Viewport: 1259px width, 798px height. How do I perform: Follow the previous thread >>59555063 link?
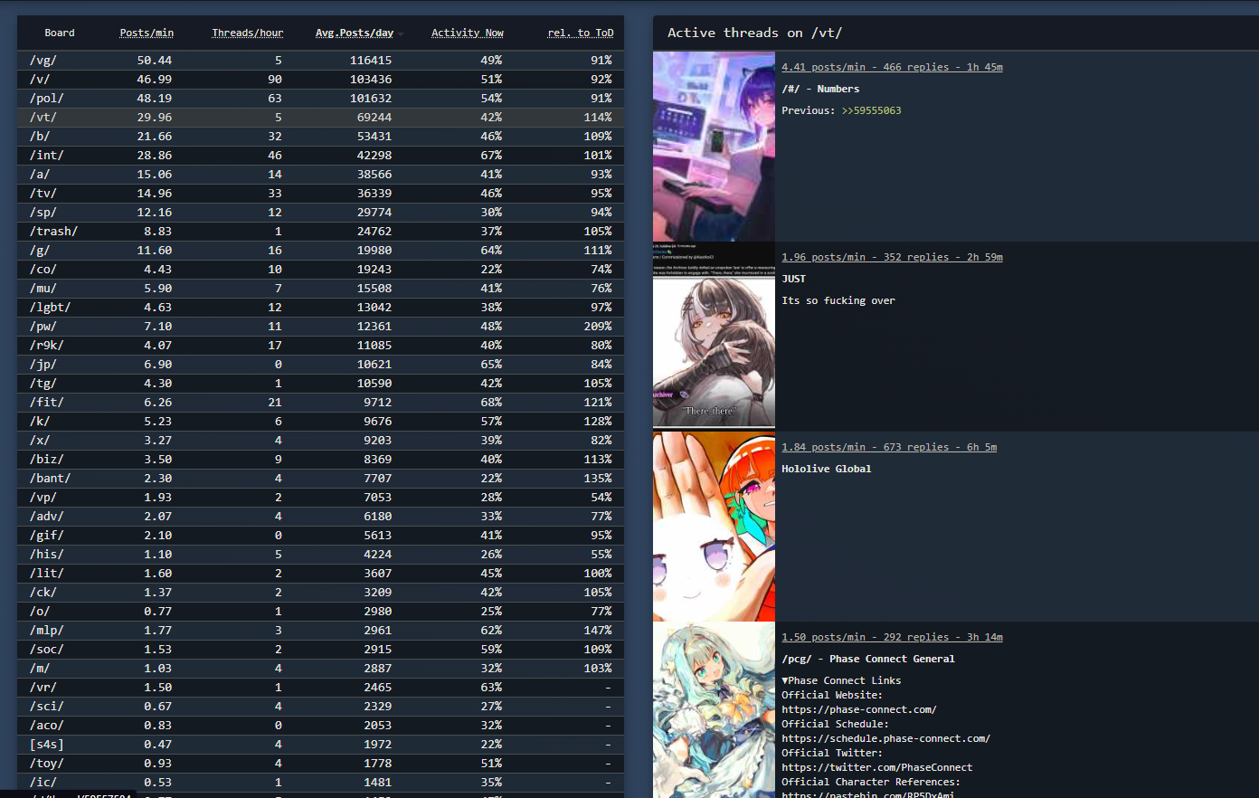click(x=871, y=110)
